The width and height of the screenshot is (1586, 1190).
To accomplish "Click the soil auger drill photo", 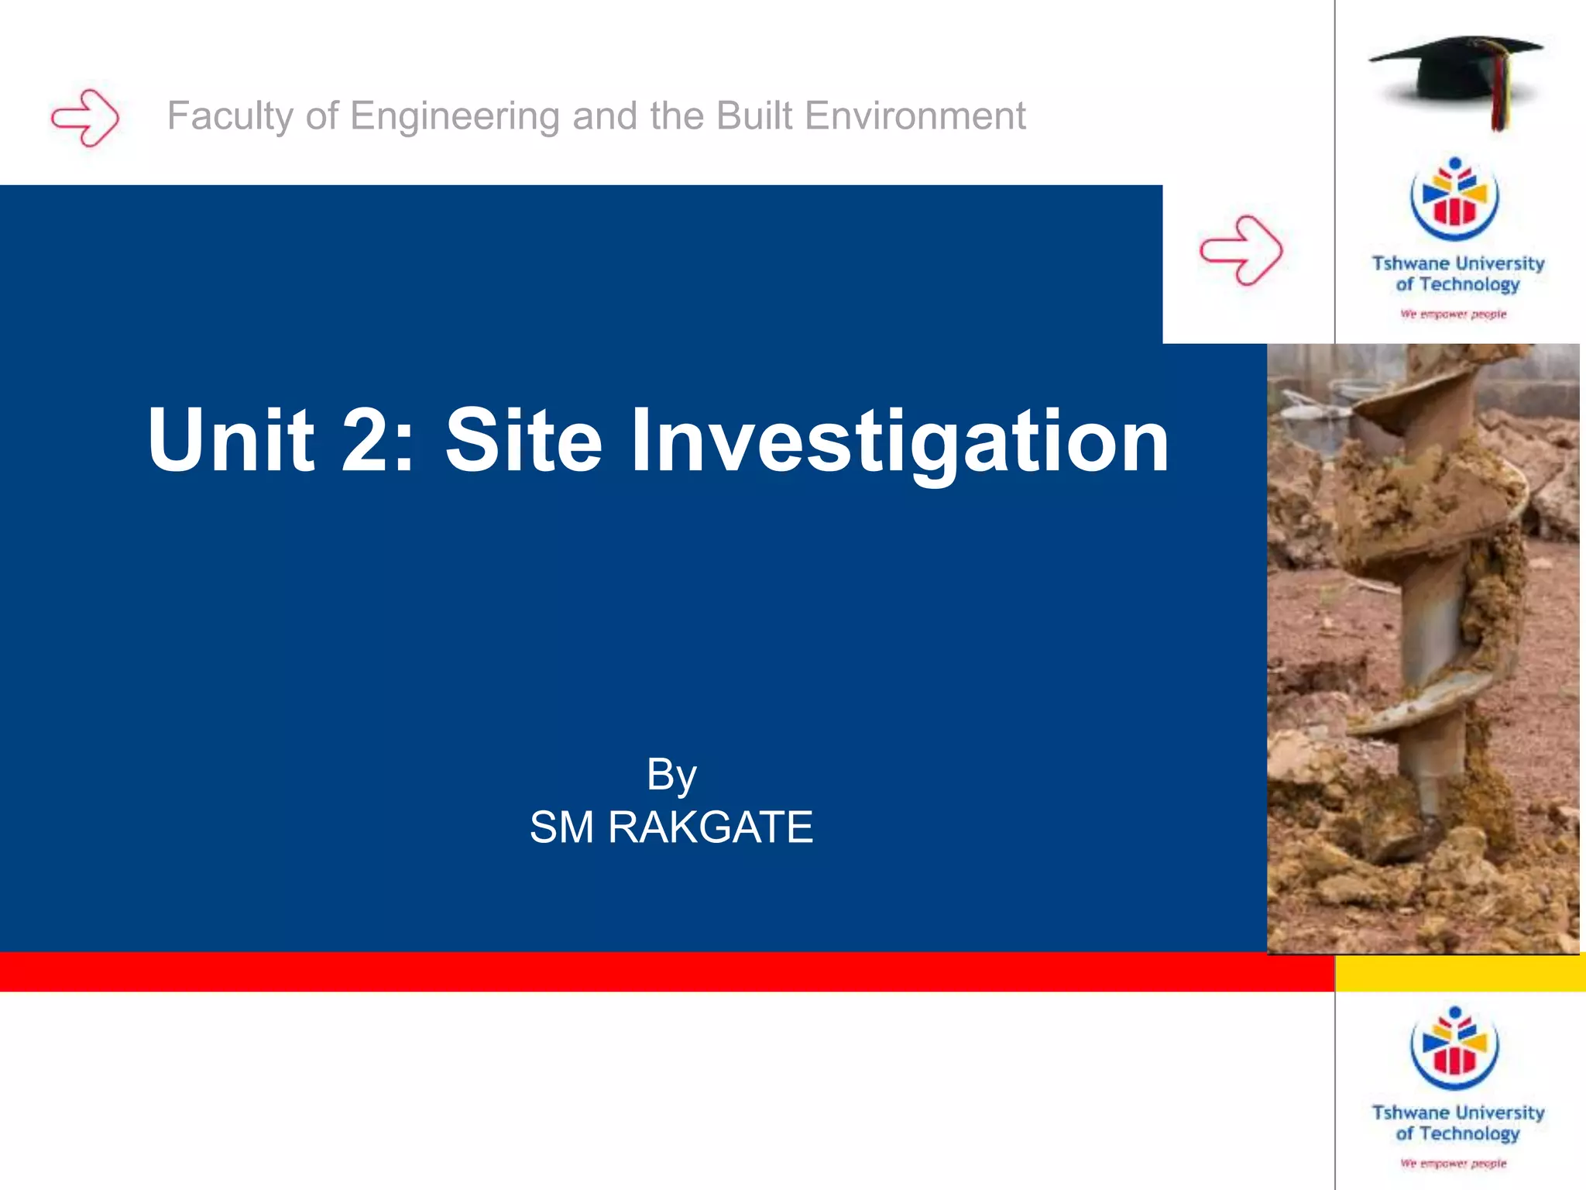I will pos(1423,648).
